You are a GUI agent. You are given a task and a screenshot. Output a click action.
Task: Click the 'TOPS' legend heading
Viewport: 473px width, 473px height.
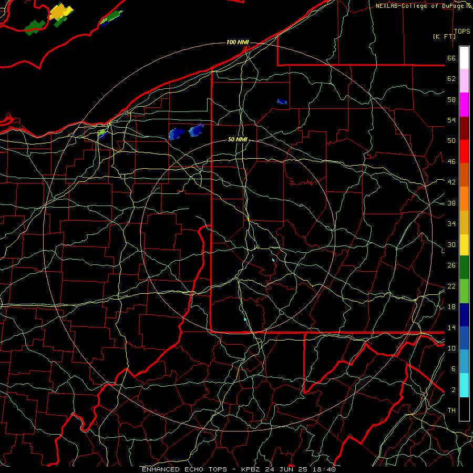(462, 32)
